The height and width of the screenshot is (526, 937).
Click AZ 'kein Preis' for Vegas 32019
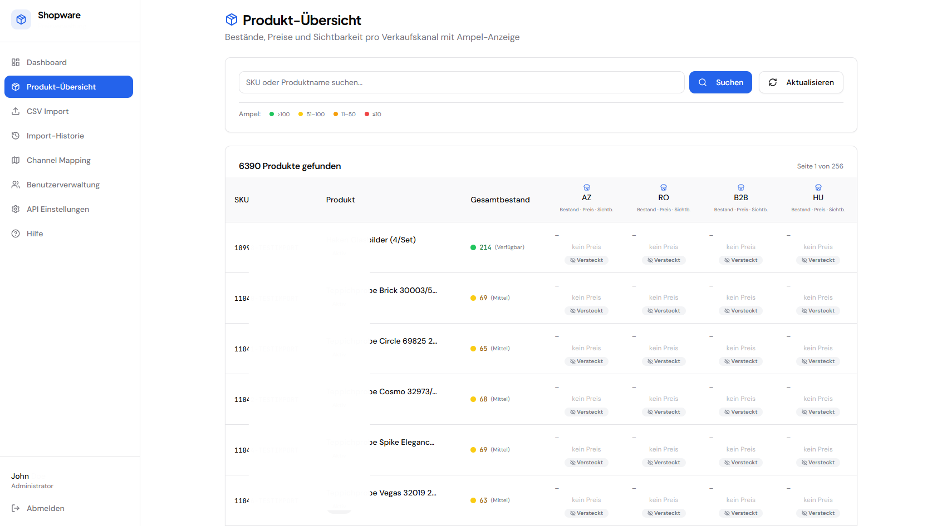click(x=586, y=500)
